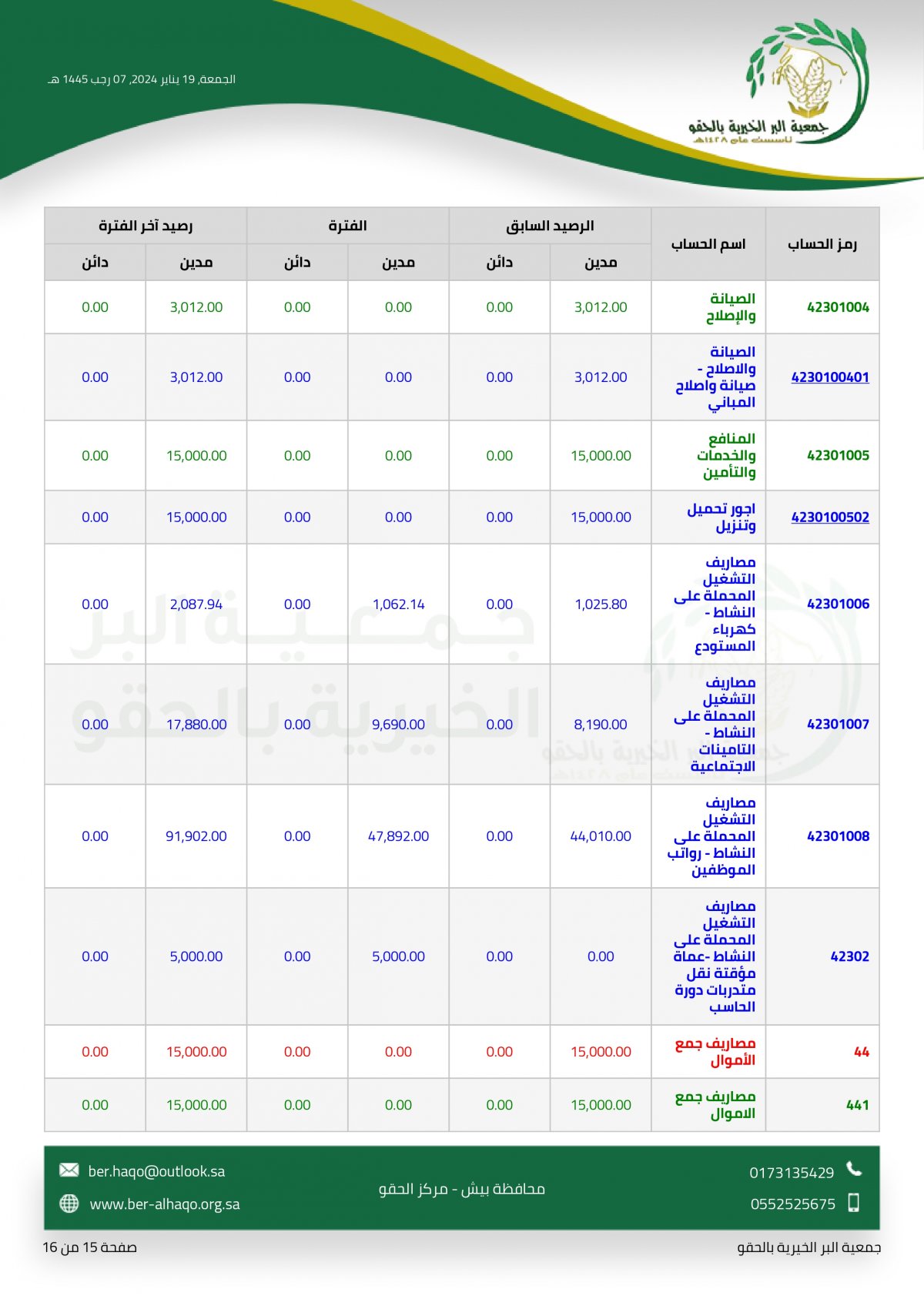Click account name مصاريف جمع الأموال in red
This screenshot has height=1306, width=924.
pyautogui.click(x=715, y=1052)
